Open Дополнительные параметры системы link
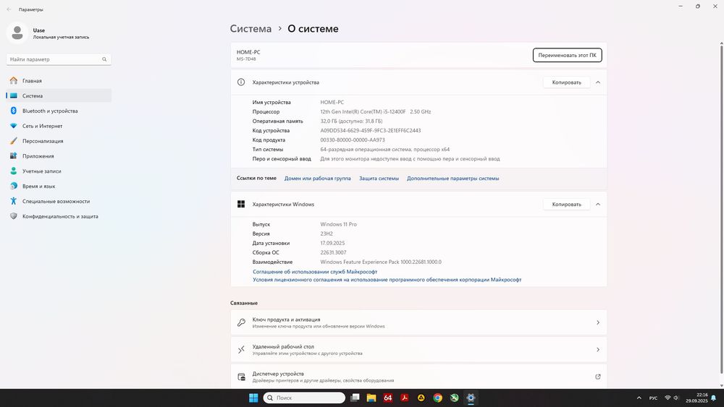The height and width of the screenshot is (407, 724). tap(453, 179)
